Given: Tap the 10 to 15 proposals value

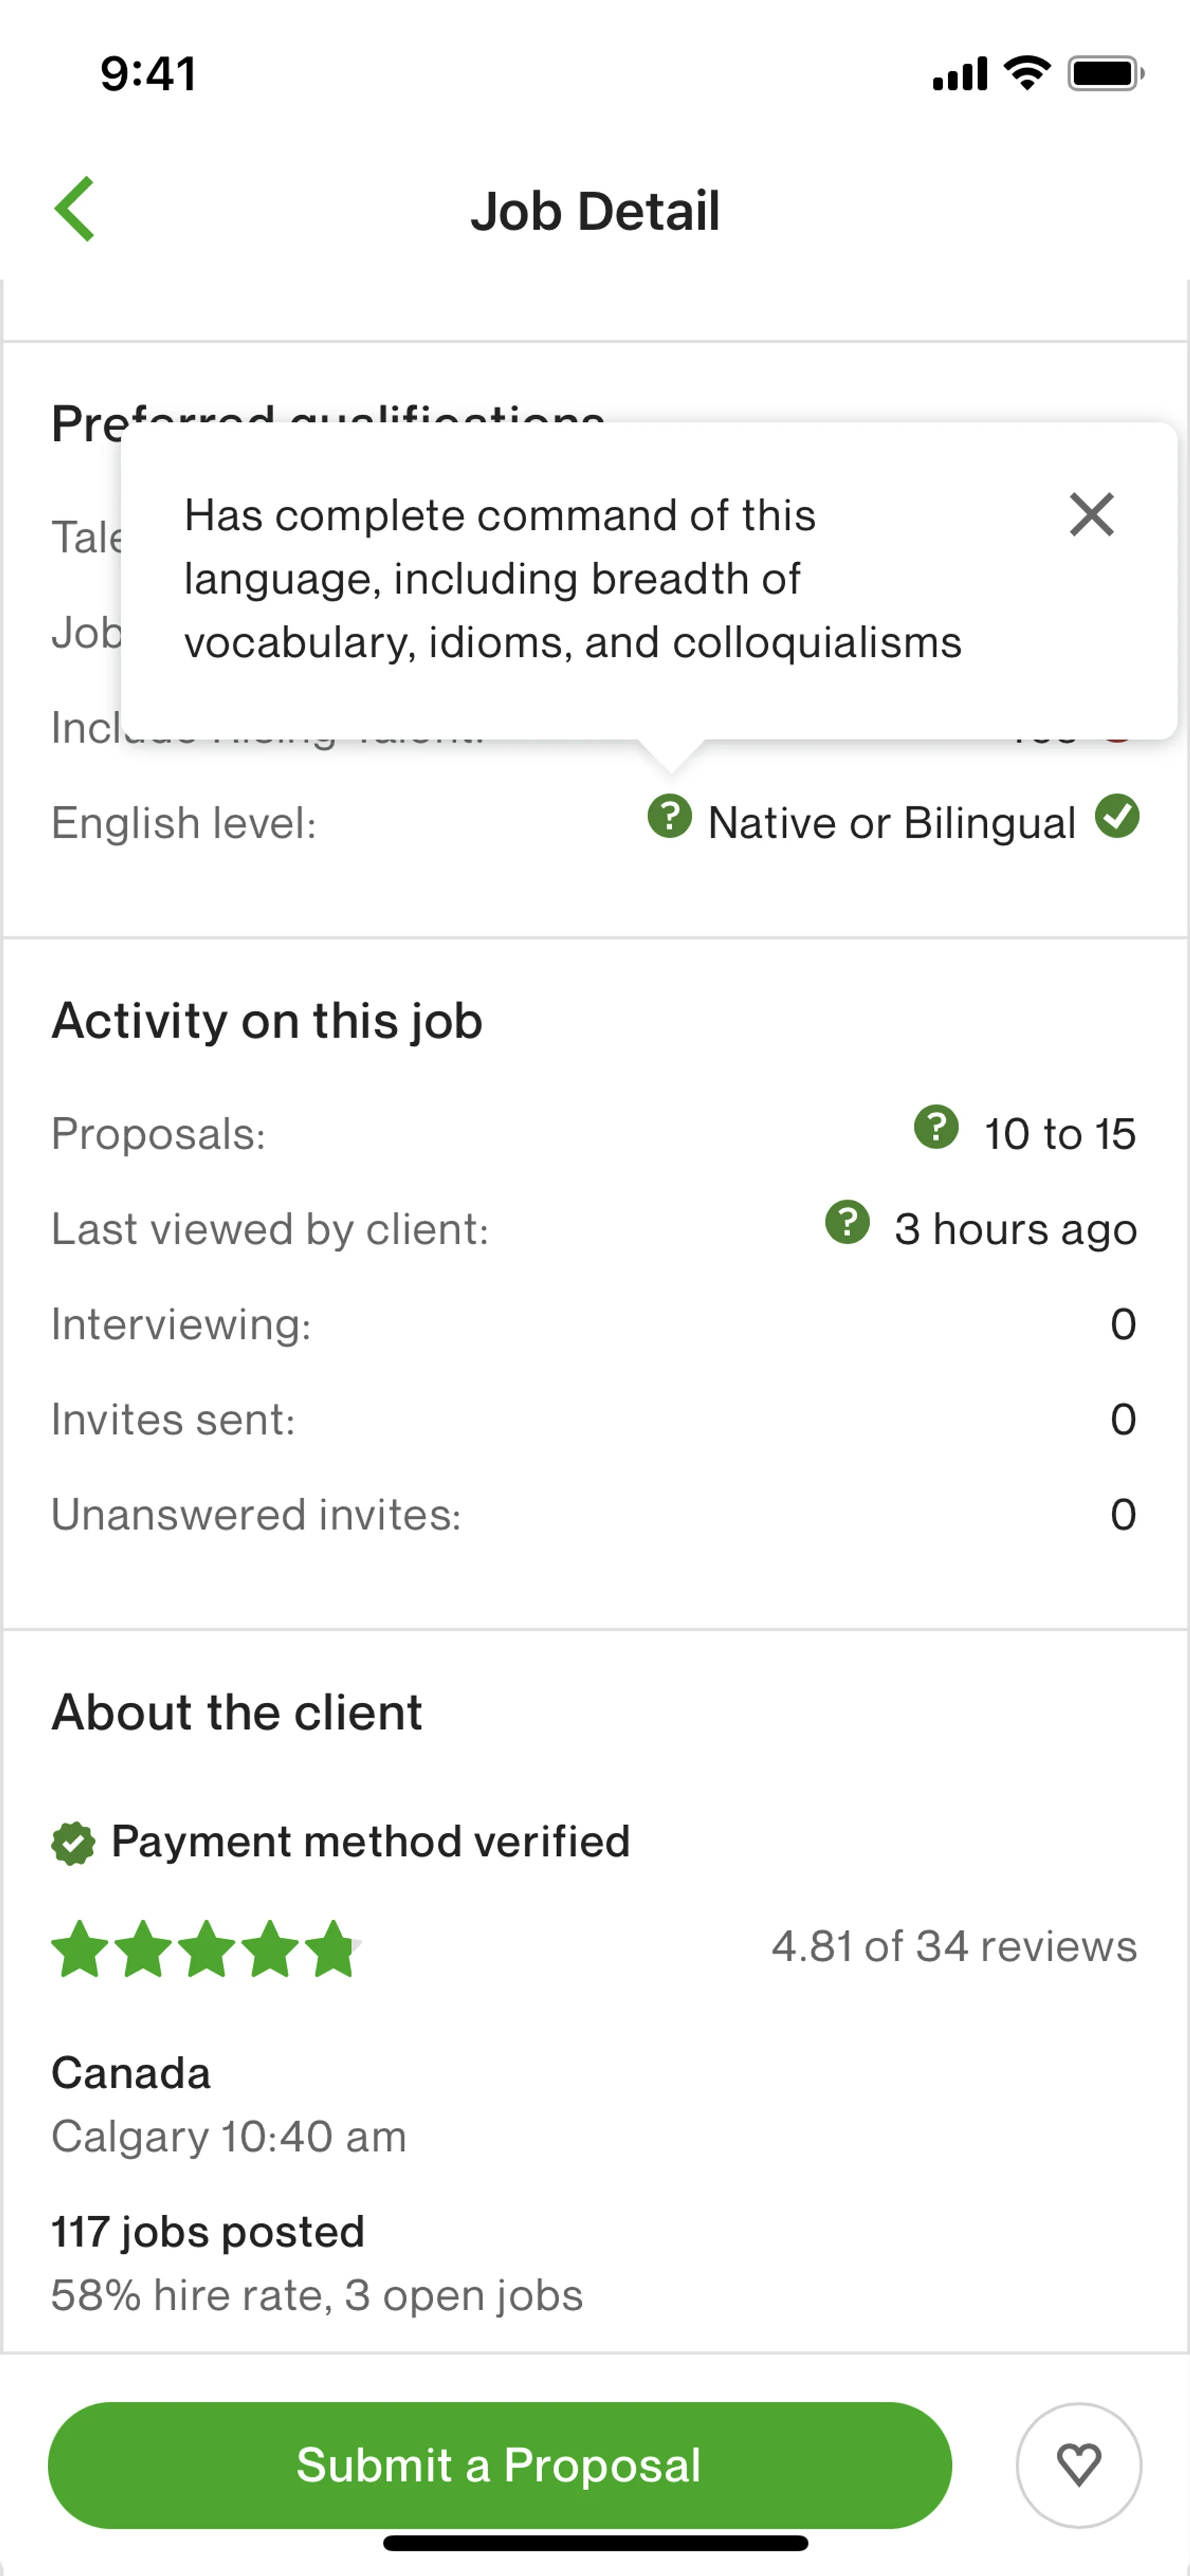Looking at the screenshot, I should pos(1059,1134).
